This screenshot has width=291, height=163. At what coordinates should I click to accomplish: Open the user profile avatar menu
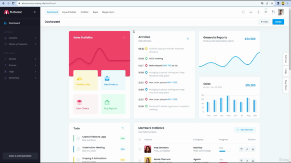point(281,12)
